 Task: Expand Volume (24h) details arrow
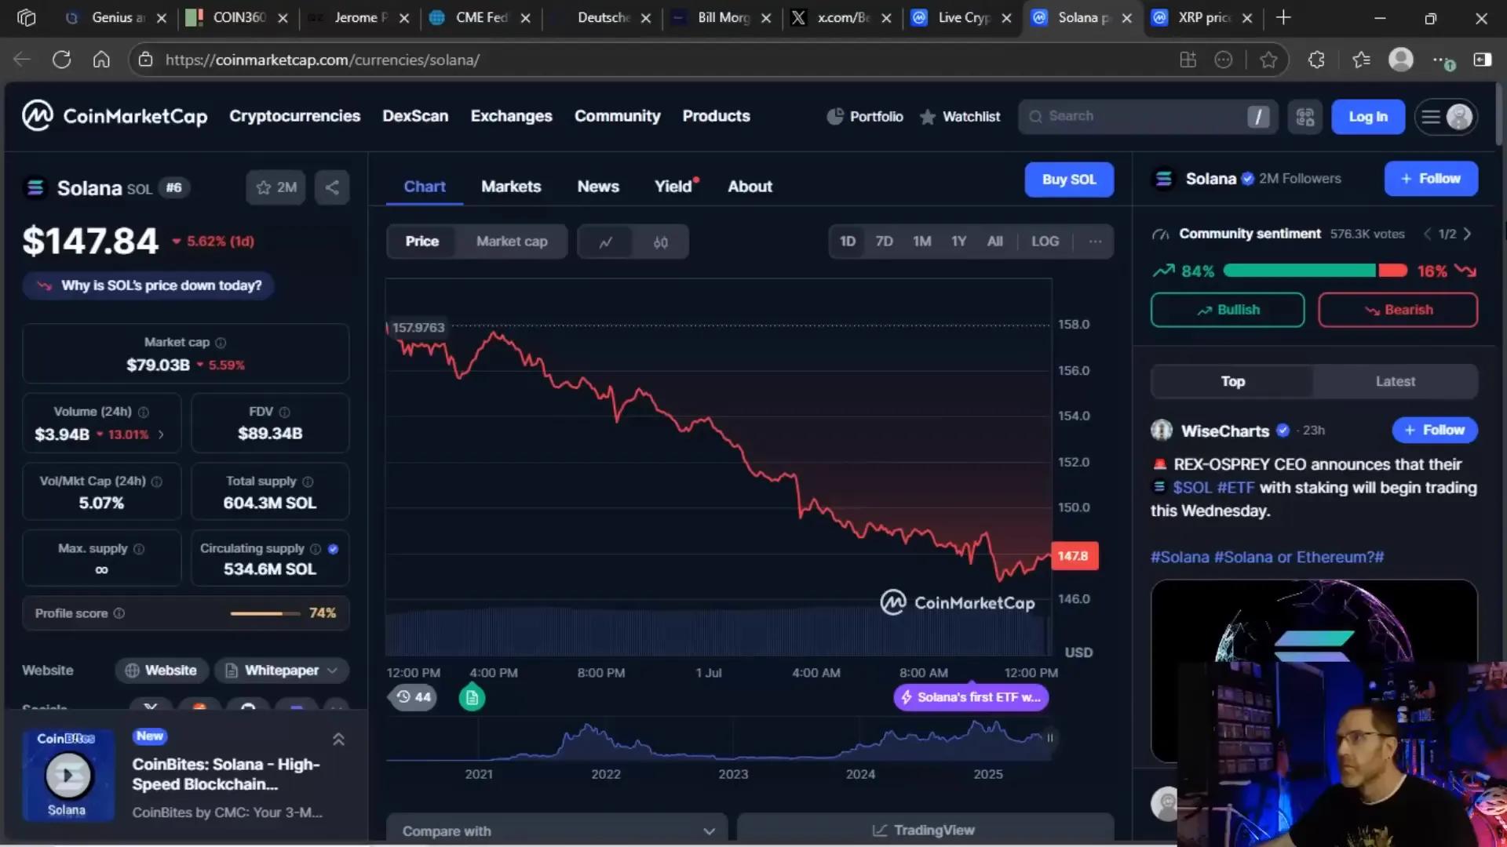tap(161, 434)
